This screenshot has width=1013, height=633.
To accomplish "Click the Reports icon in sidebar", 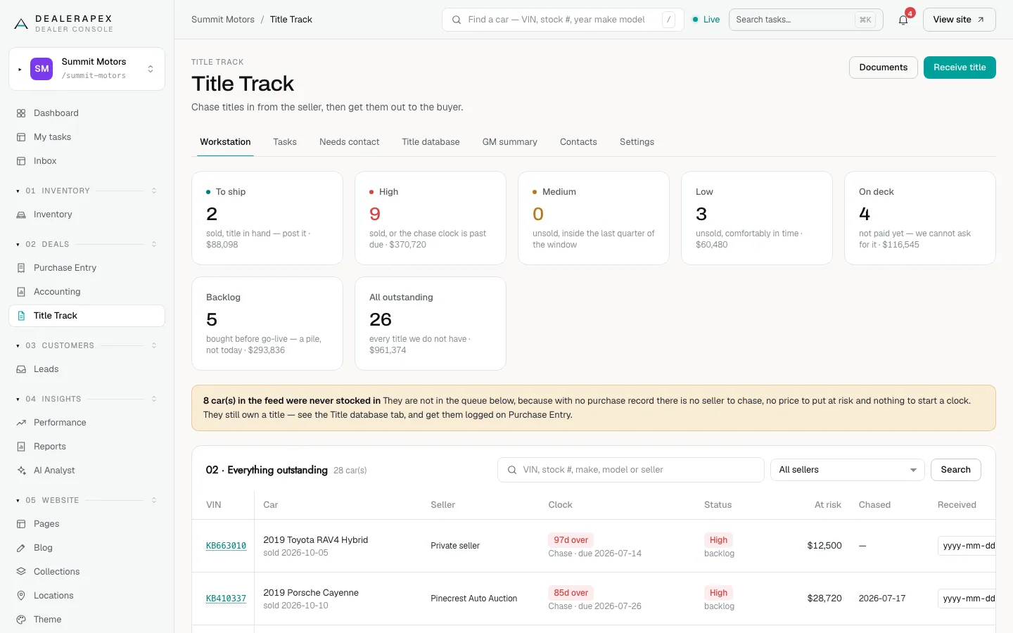I will point(21,447).
